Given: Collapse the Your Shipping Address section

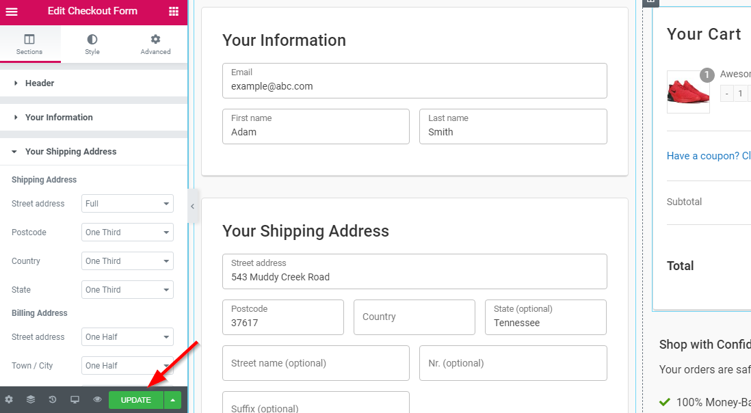Looking at the screenshot, I should [x=70, y=152].
